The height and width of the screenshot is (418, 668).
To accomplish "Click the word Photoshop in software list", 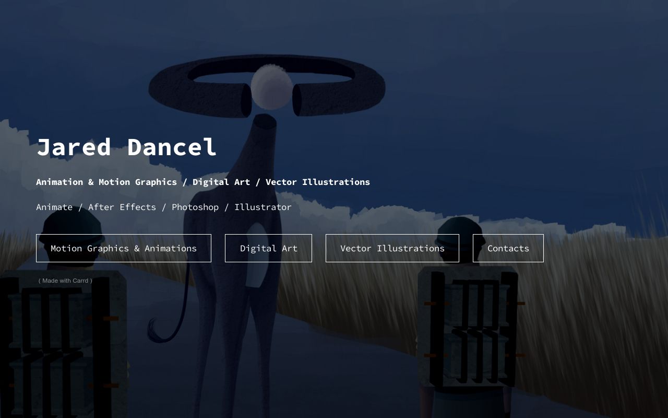I will (195, 207).
